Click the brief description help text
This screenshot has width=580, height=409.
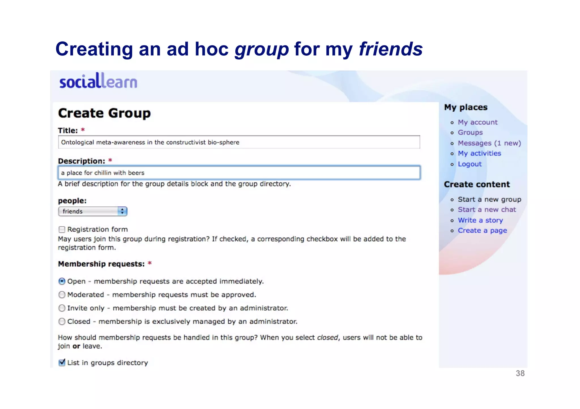[x=174, y=184]
